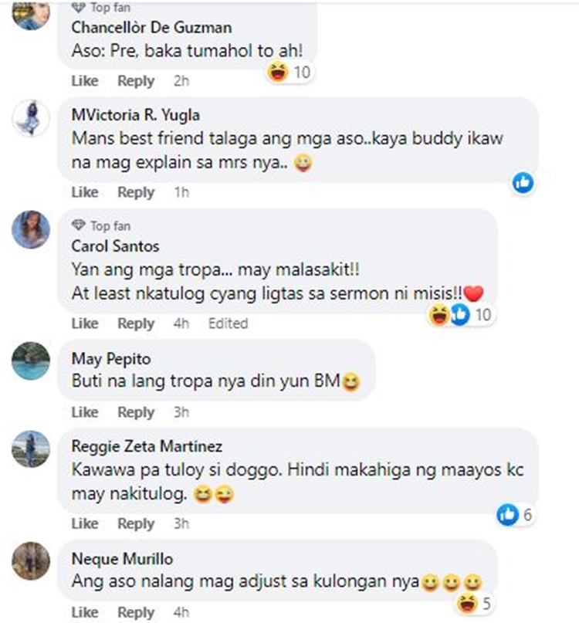Open the 3h timestamp on May Pepito's comment
The width and height of the screenshot is (579, 623).
click(x=181, y=412)
